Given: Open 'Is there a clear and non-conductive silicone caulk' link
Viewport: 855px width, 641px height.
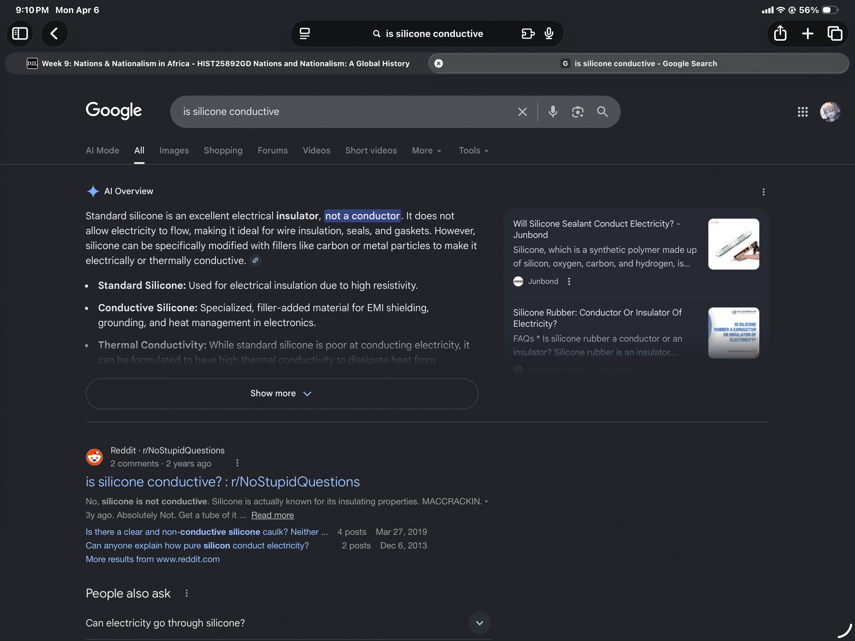Looking at the screenshot, I should (207, 532).
